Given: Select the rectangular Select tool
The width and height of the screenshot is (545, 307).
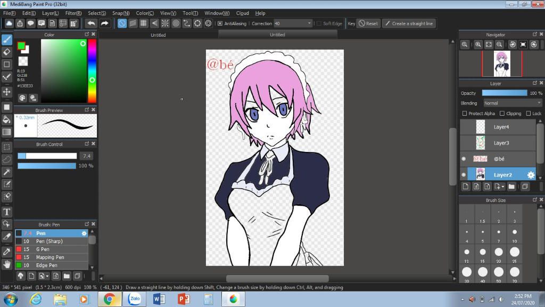Looking at the screenshot, I should pyautogui.click(x=7, y=147).
